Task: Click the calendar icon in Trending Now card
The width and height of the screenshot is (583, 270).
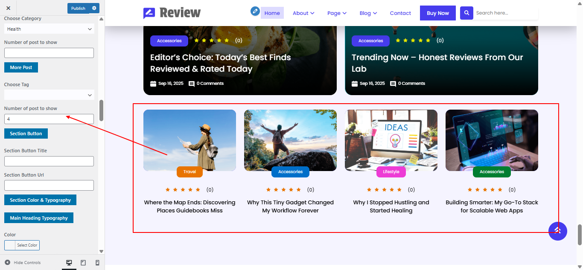Action: click(355, 84)
